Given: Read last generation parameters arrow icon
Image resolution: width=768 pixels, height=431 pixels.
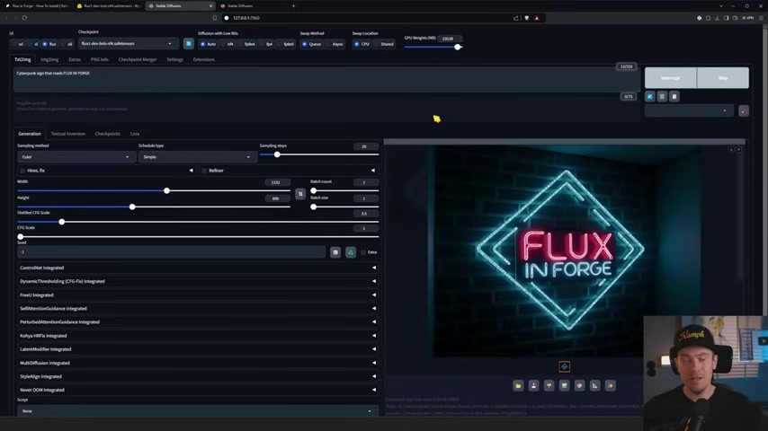Looking at the screenshot, I should [650, 96].
